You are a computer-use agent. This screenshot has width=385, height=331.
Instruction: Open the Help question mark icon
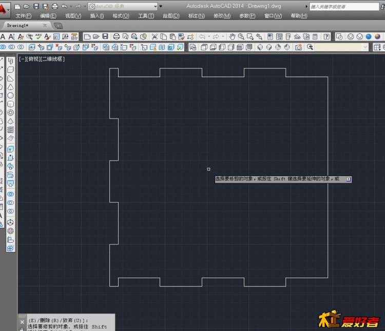[x=326, y=37]
